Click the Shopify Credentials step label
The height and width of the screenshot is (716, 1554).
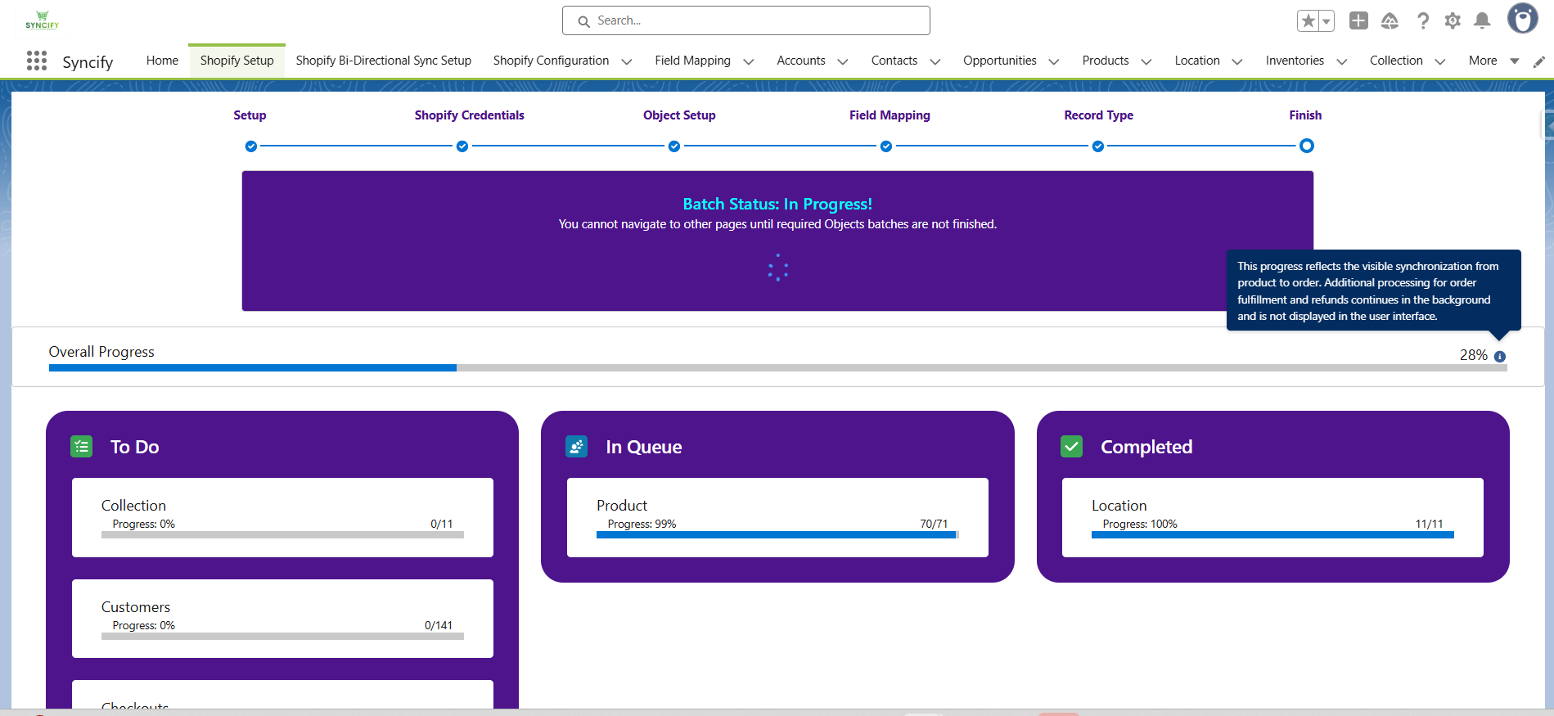click(x=470, y=115)
